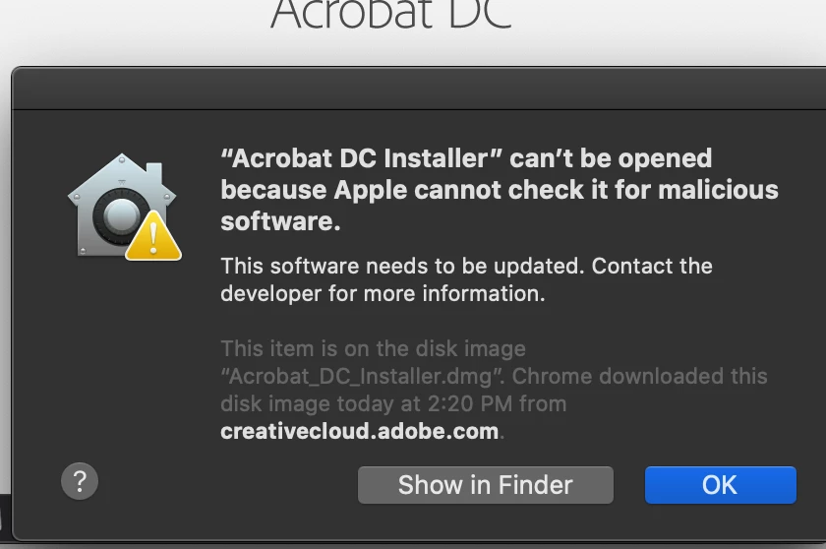Click the safe dial inside the house icon

coord(120,216)
